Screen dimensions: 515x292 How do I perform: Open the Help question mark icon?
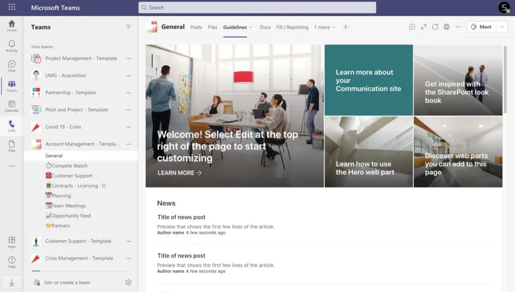[x=12, y=262]
